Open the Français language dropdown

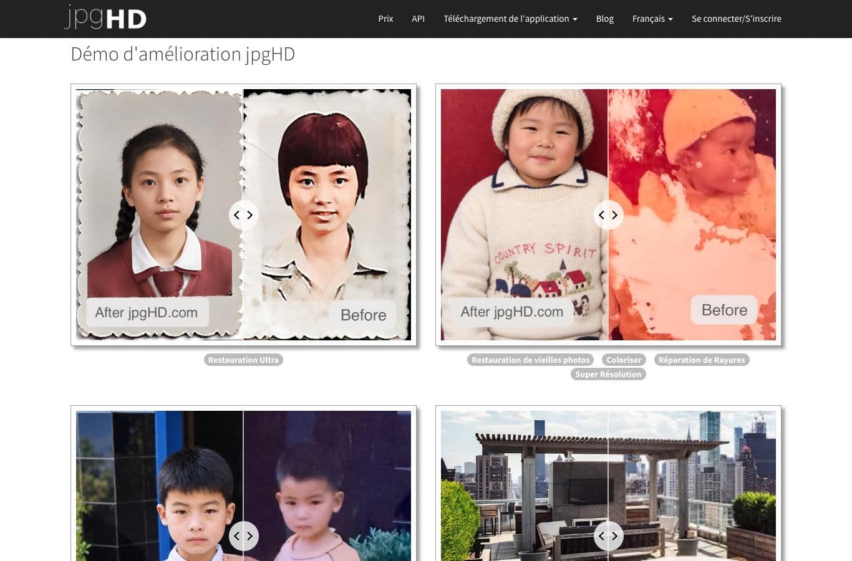[652, 19]
